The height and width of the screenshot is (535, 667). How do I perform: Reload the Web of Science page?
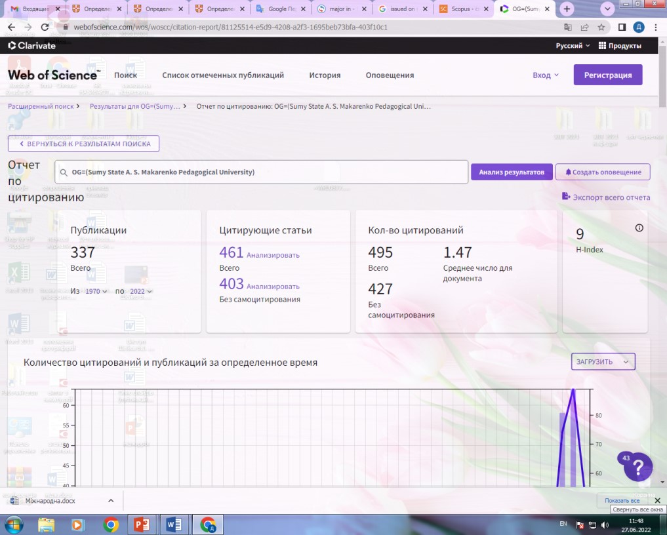click(45, 28)
